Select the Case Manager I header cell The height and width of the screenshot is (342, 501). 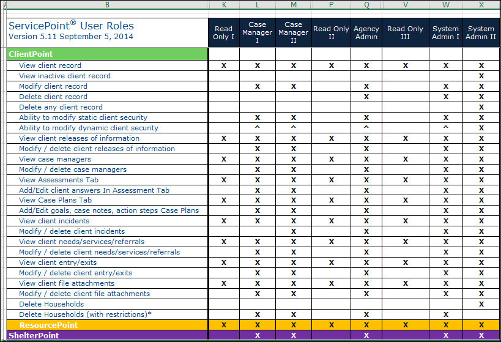click(x=257, y=32)
